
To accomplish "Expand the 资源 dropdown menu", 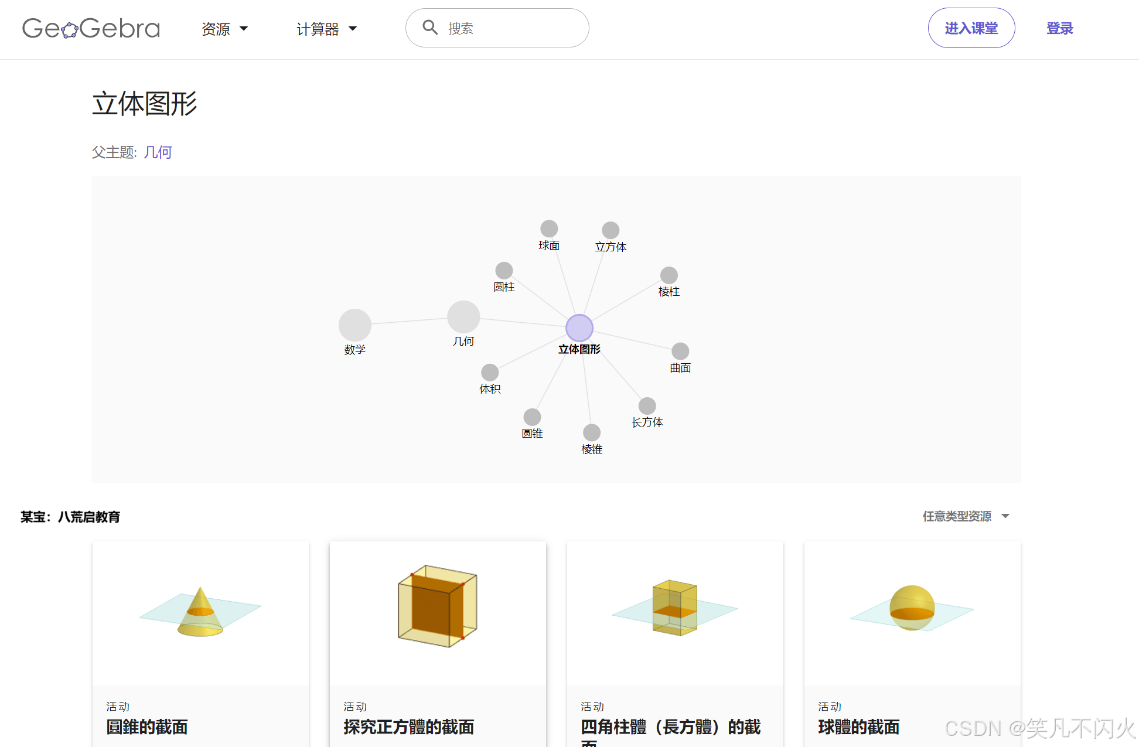I will click(x=224, y=29).
